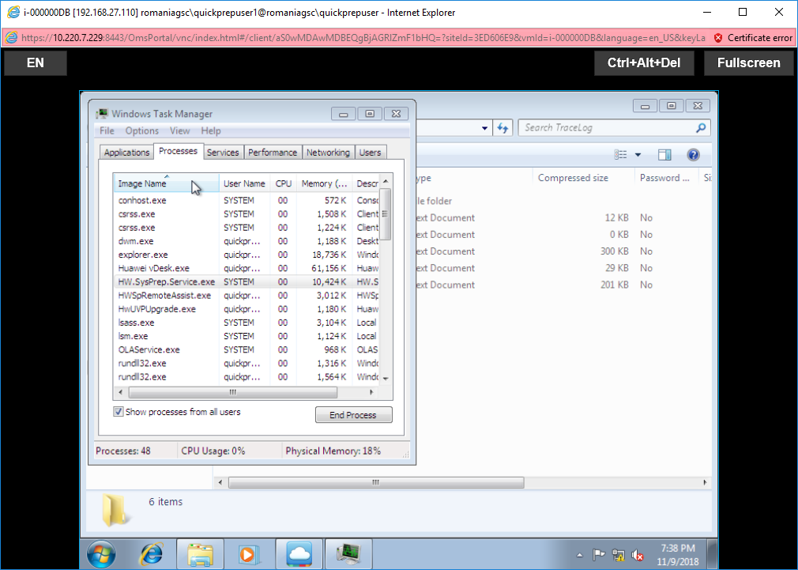Select explorer.exe process row
The height and width of the screenshot is (570, 798).
pos(247,255)
